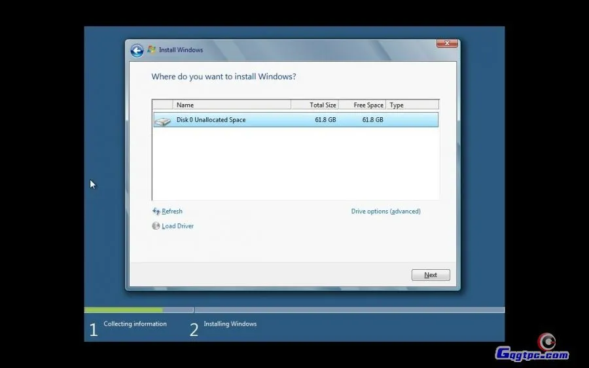Click the Refresh link text

click(x=172, y=212)
